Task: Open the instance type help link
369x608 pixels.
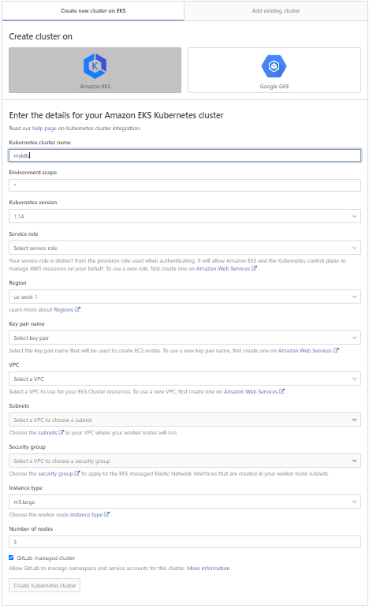Action: [86, 514]
